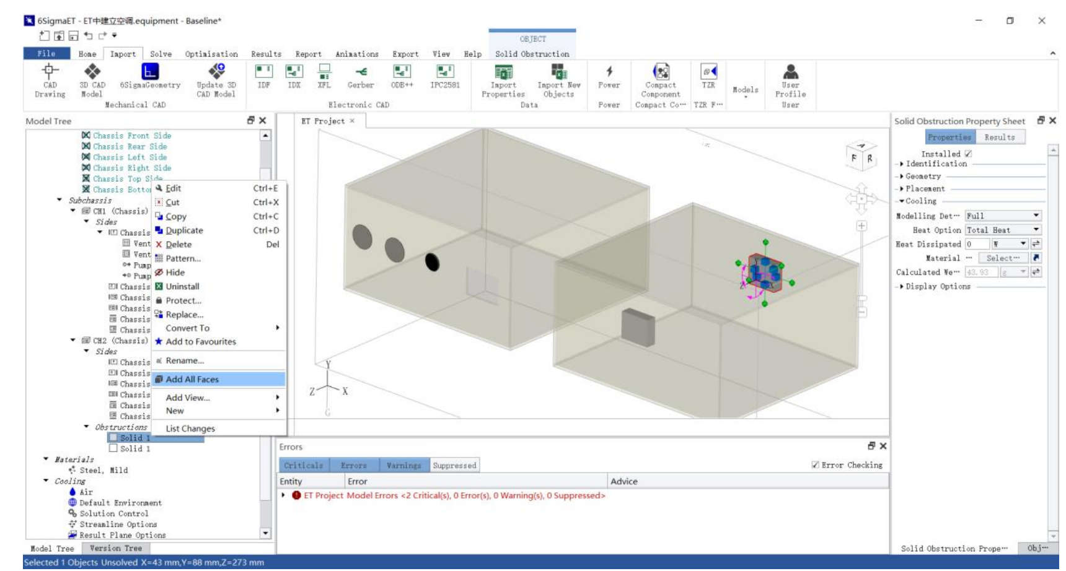Toggle the Installed checkbox

968,154
